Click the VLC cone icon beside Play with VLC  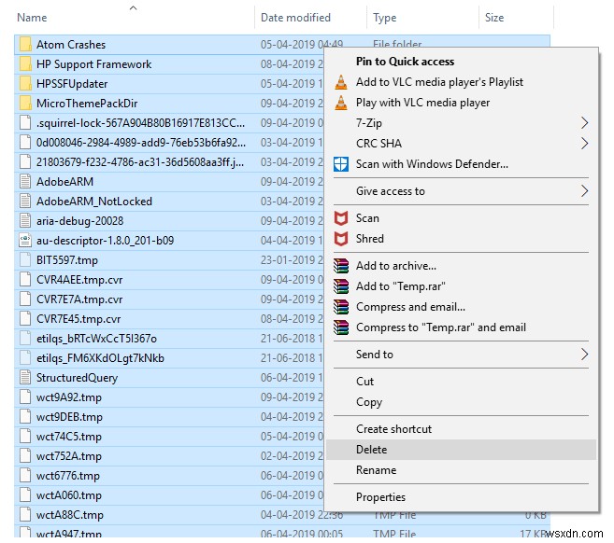[341, 103]
